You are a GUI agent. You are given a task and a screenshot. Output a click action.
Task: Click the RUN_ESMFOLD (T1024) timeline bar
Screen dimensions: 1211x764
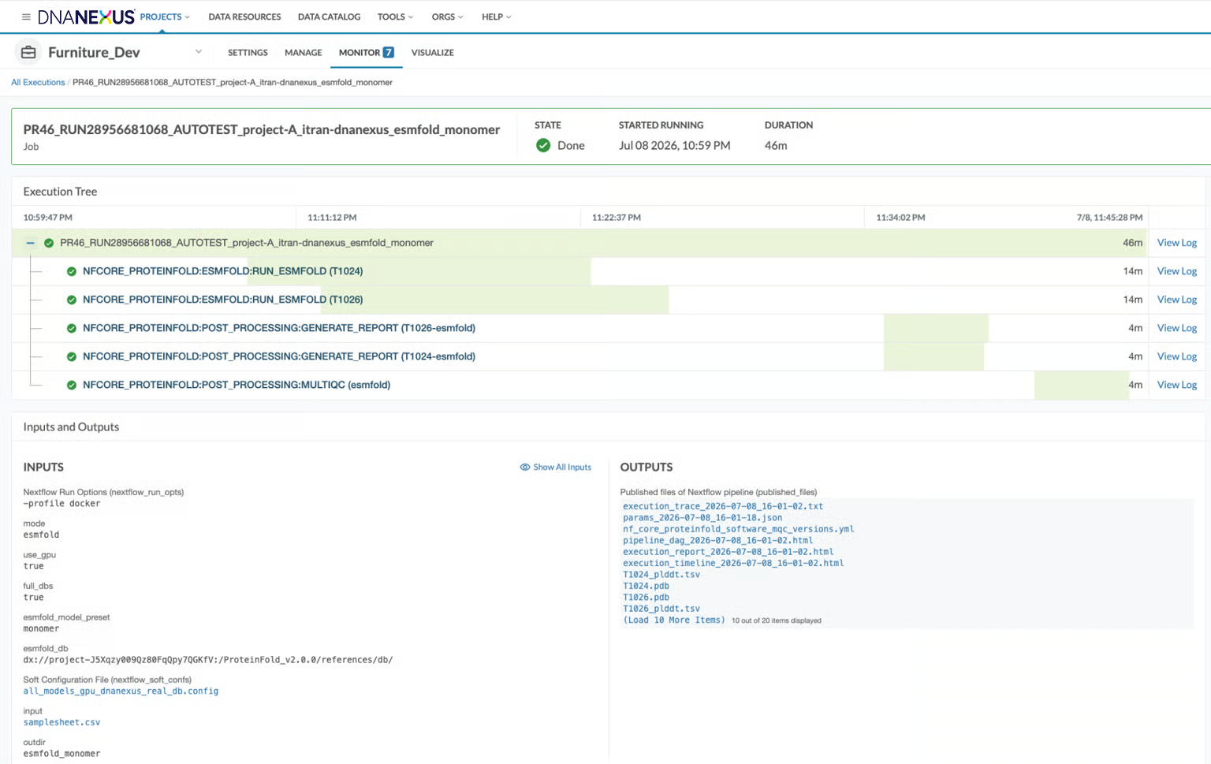[419, 271]
